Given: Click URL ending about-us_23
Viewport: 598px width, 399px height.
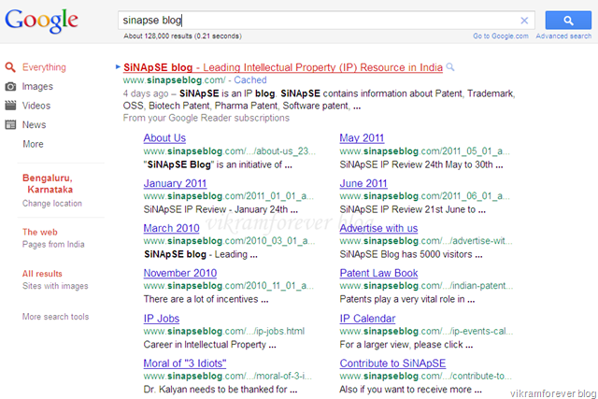Looking at the screenshot, I should coord(230,151).
